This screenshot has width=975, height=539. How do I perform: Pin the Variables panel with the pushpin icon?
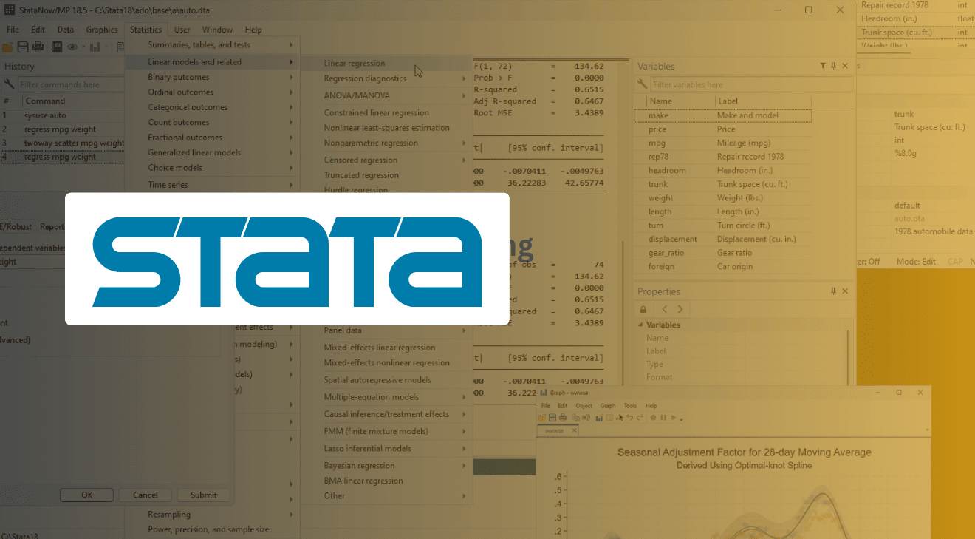pos(834,66)
